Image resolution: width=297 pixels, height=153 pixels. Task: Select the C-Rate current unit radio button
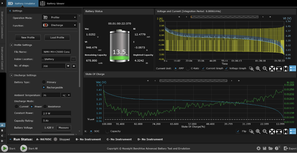click(188, 69)
